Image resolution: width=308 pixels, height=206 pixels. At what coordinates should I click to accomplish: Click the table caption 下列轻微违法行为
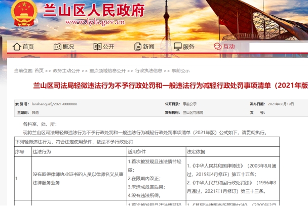click(74, 142)
